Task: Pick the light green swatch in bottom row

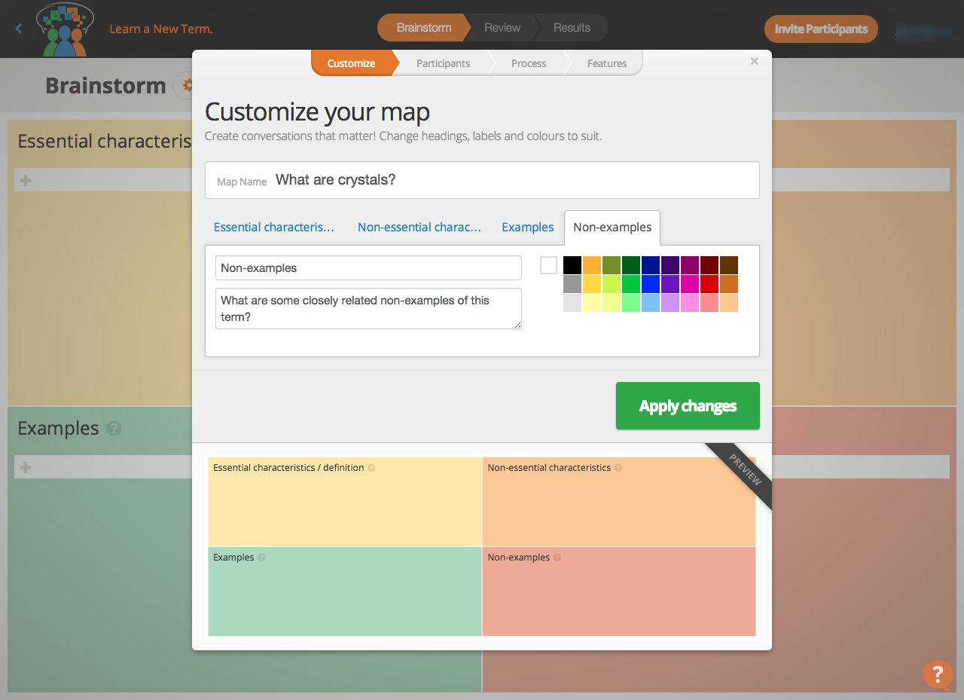Action: [631, 303]
